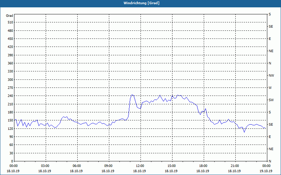281x175 pixels.
Task: Click the 120 y-axis value
Action: click(11, 128)
